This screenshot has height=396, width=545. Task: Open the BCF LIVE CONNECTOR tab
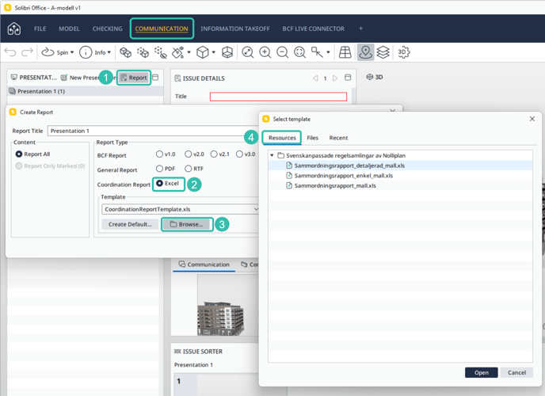pos(314,29)
